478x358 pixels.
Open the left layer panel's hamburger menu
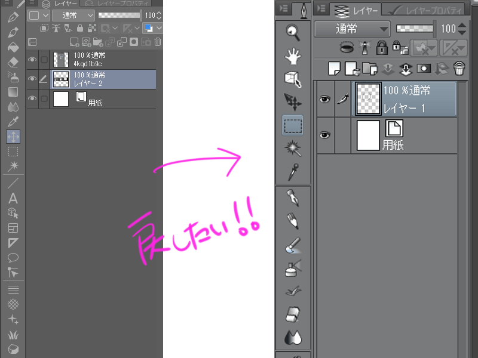tap(32, 3)
